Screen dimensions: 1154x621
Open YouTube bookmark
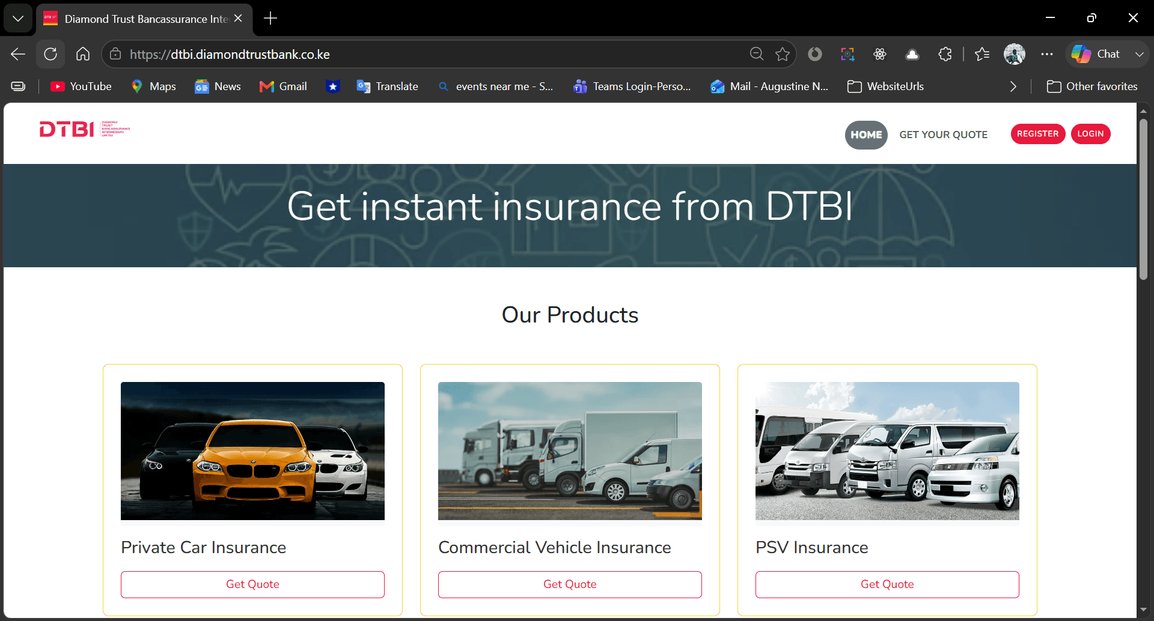[81, 86]
